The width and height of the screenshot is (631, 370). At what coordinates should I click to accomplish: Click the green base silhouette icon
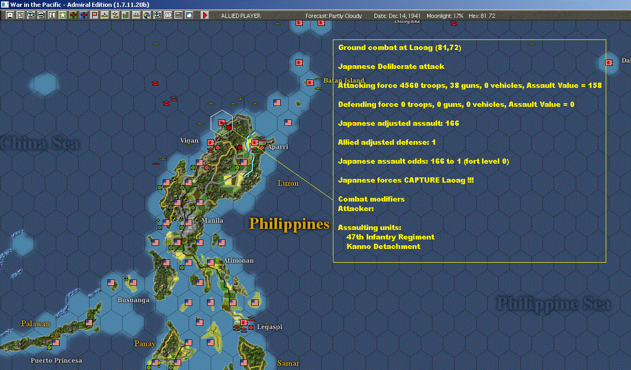[x=125, y=15]
